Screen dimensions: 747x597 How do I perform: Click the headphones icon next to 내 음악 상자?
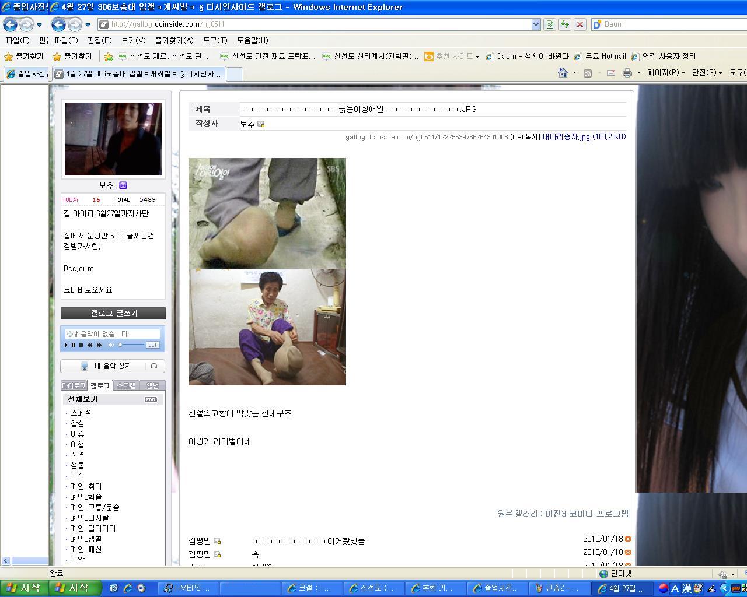tap(154, 366)
